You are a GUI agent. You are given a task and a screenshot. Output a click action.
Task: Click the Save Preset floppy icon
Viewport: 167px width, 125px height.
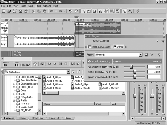[146, 55]
